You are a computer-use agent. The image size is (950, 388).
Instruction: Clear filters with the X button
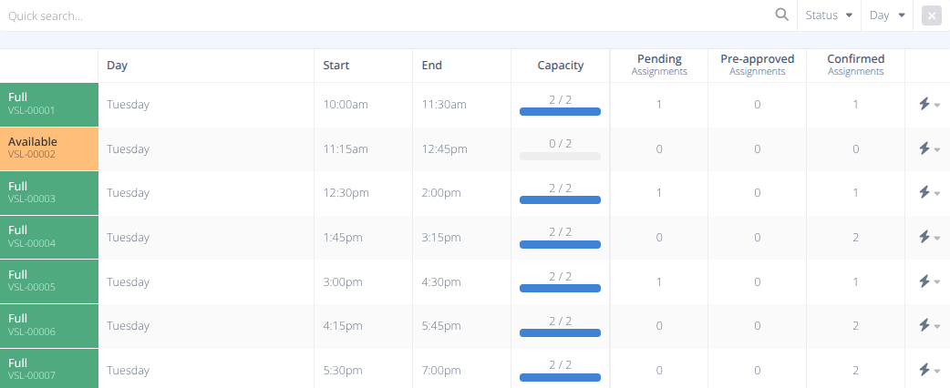[931, 15]
